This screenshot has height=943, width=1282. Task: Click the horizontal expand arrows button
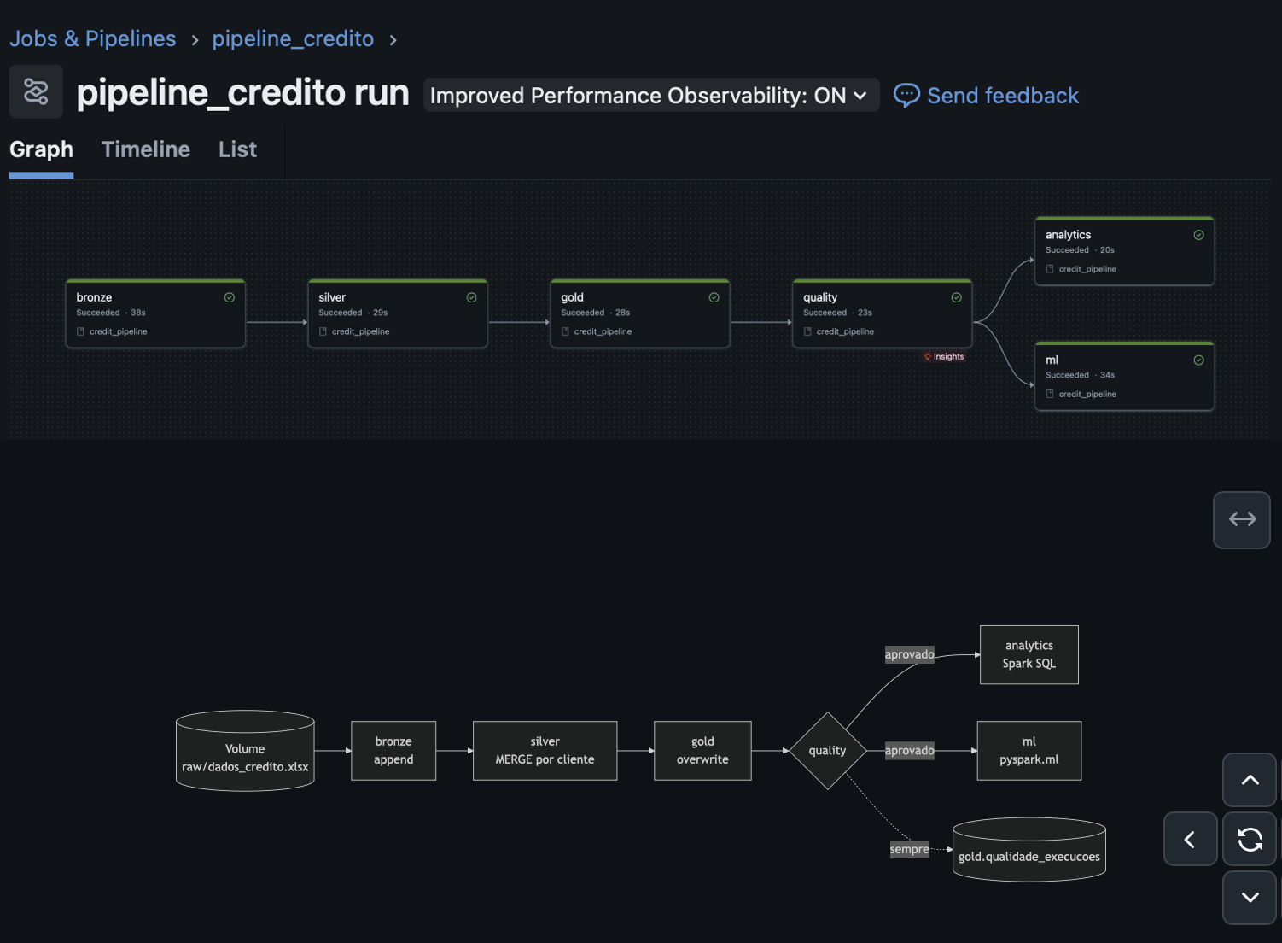click(1242, 519)
